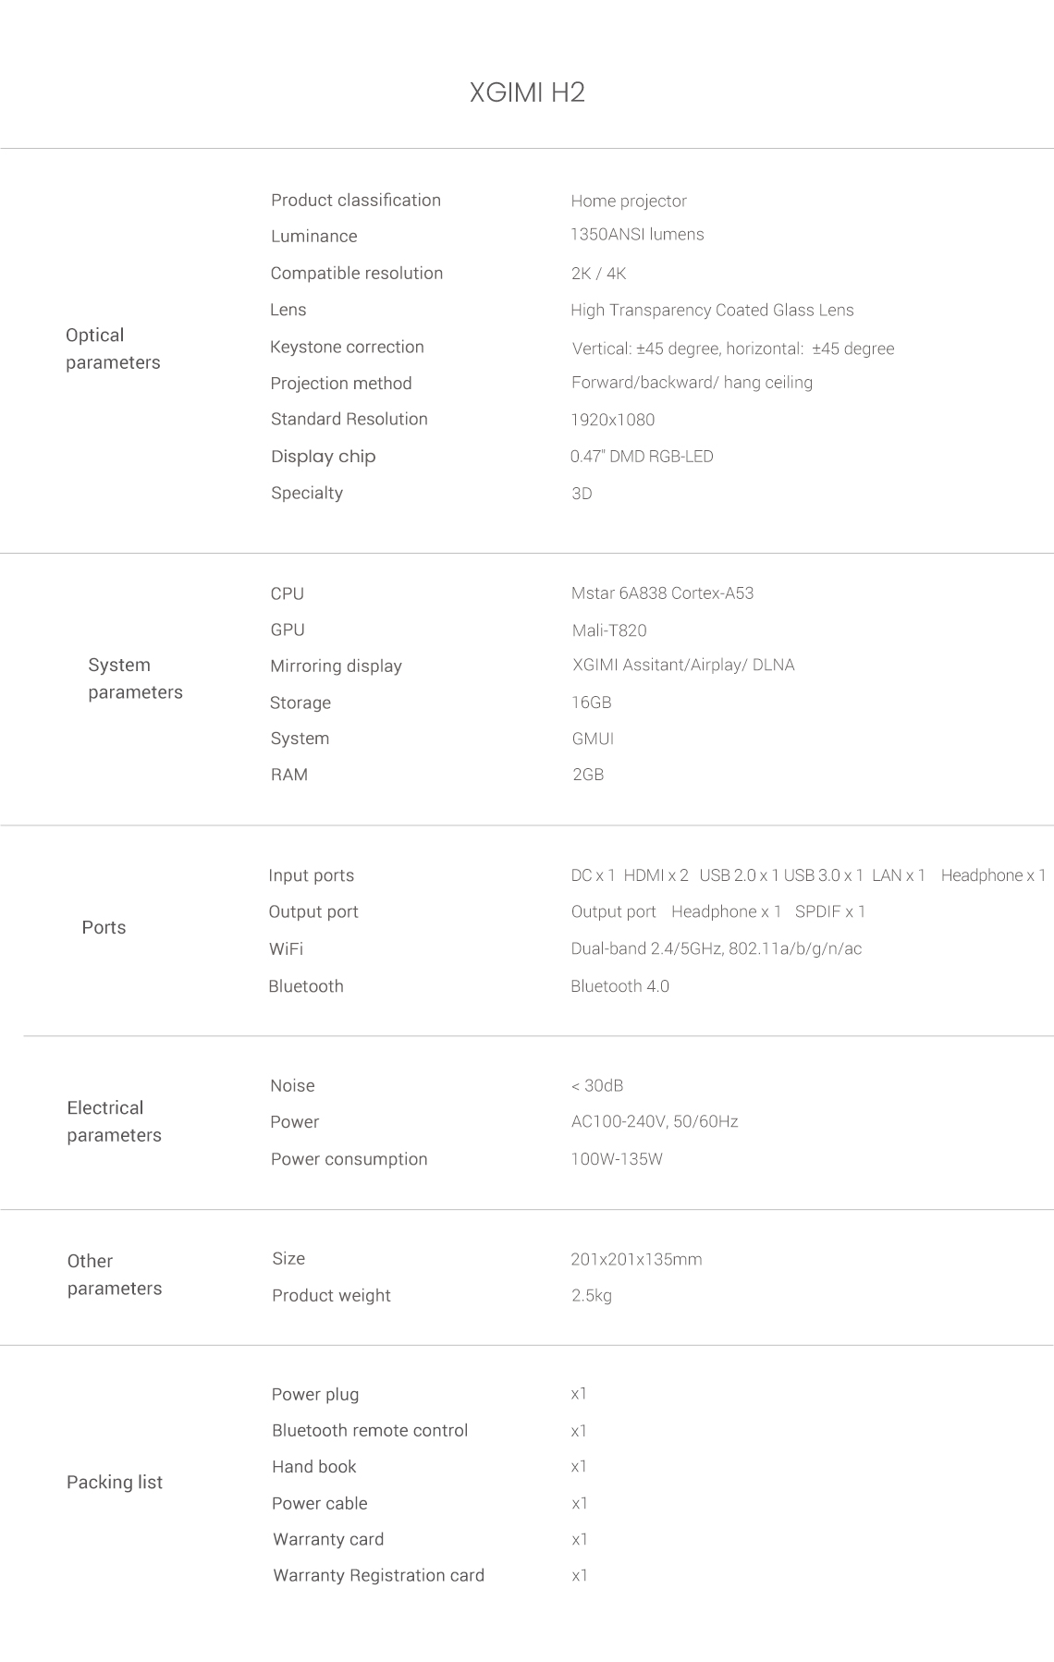Click the Packing list section heading

[115, 1483]
